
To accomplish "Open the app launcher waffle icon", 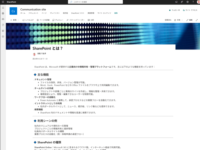I will (x=3, y=2).
